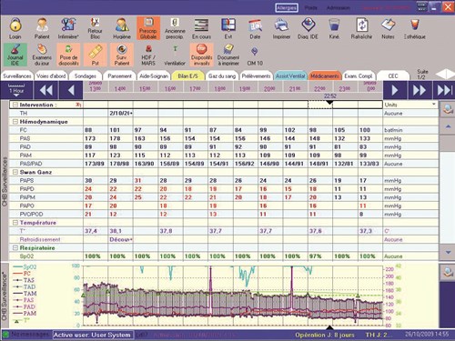Open the Pst bandage icon

[x=96, y=55]
